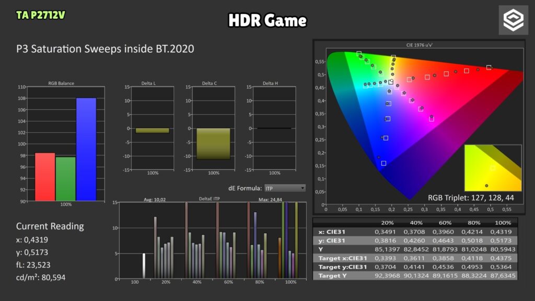Select the green bar in RGB Balance
The image size is (535, 301).
tap(65, 179)
